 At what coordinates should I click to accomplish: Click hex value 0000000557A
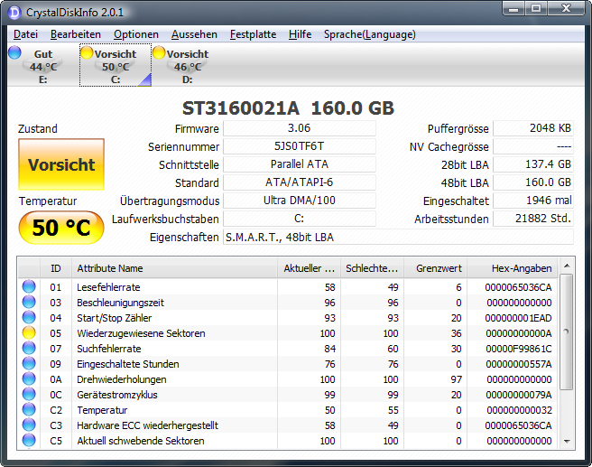pyautogui.click(x=519, y=364)
